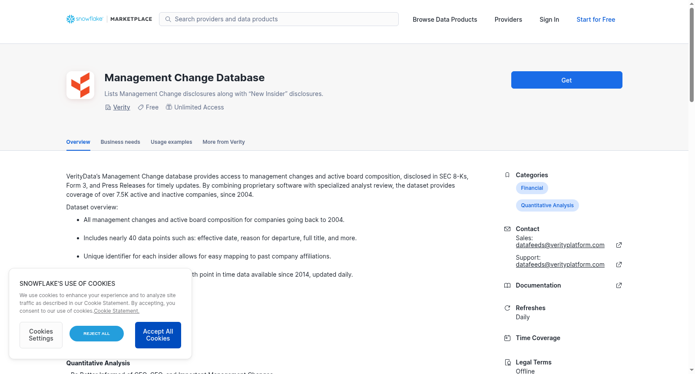Click Sales datafeeds email link
The image size is (695, 374).
click(x=560, y=245)
